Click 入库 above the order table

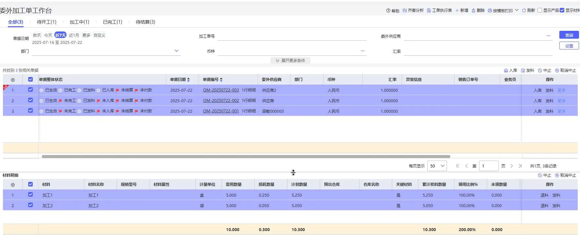511,70
